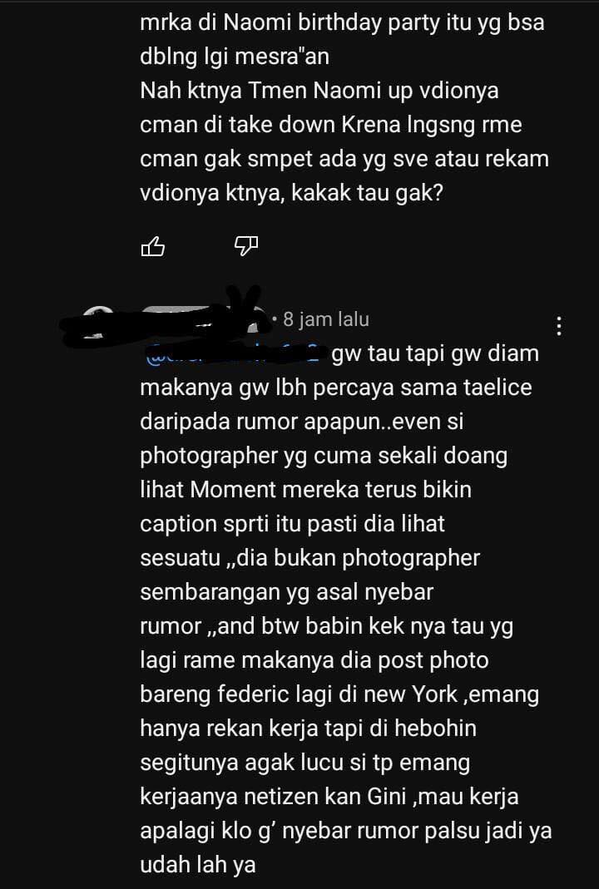Click the line starting "lihat Moment mereka"
This screenshot has width=599, height=889.
click(x=306, y=489)
